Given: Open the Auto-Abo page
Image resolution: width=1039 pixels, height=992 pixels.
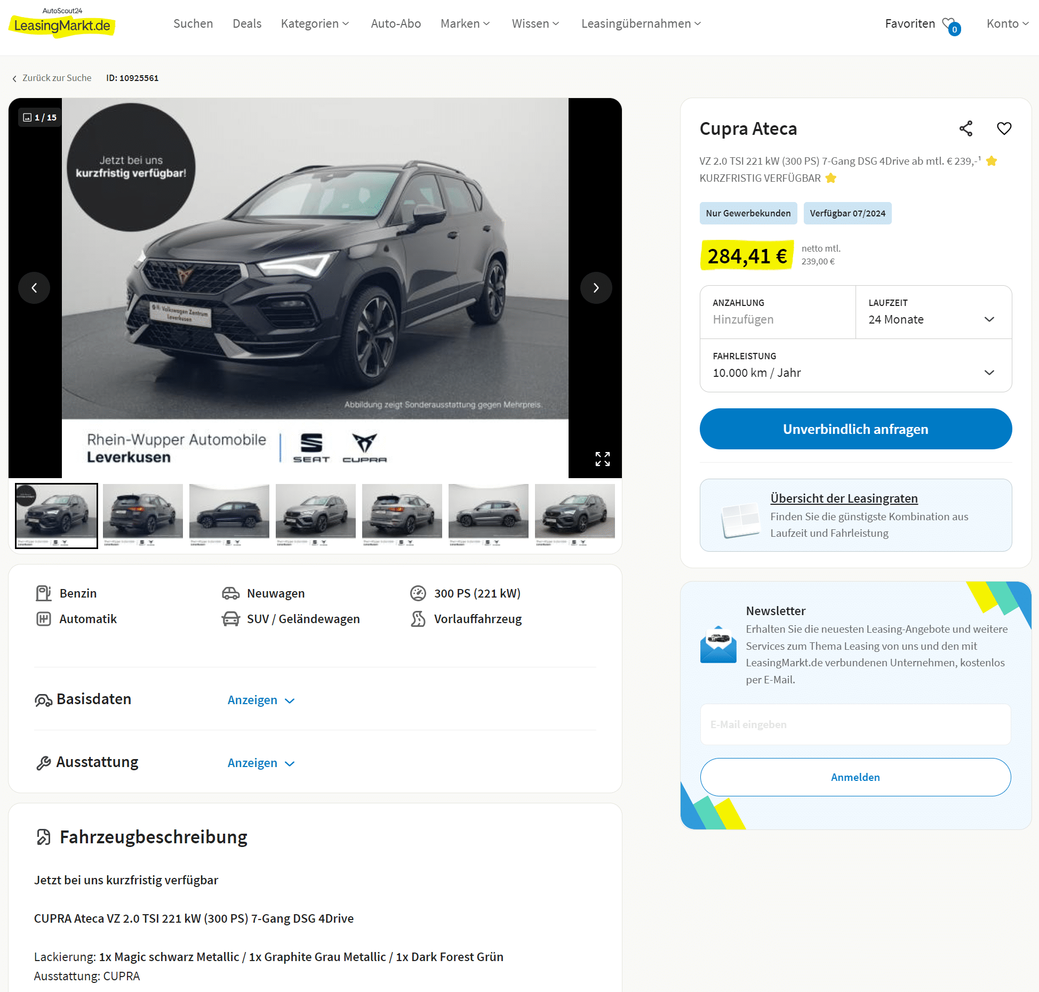Looking at the screenshot, I should click(396, 23).
